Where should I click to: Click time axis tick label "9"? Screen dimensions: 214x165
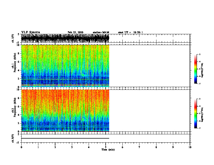point(173,147)
